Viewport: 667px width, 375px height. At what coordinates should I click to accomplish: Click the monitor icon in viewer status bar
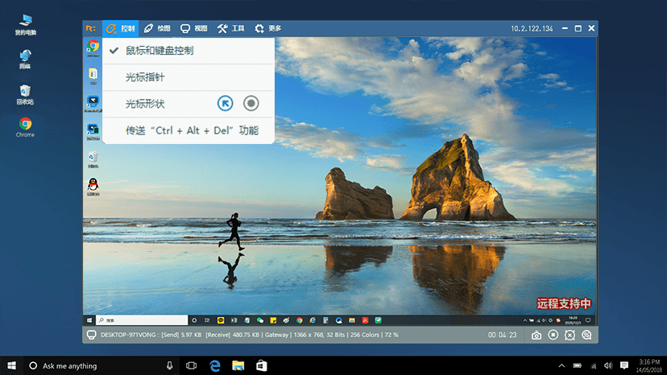click(92, 335)
